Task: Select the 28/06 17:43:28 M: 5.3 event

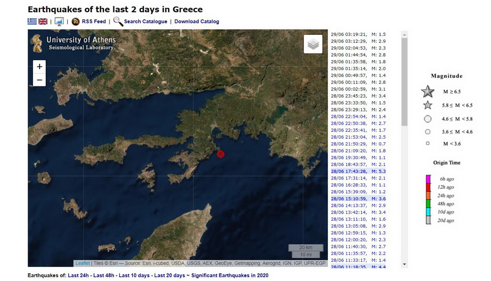Action: (358, 171)
